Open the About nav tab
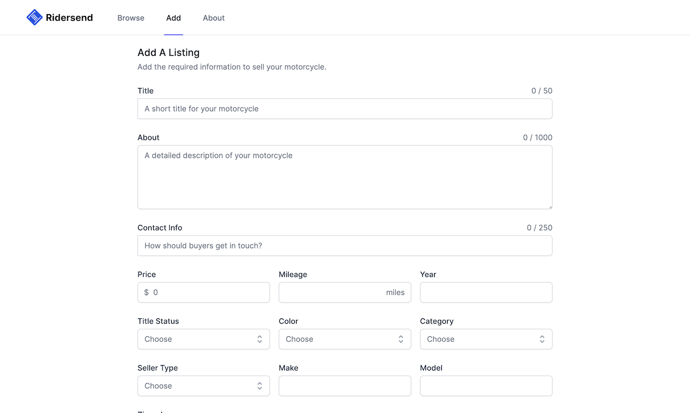 coord(214,18)
